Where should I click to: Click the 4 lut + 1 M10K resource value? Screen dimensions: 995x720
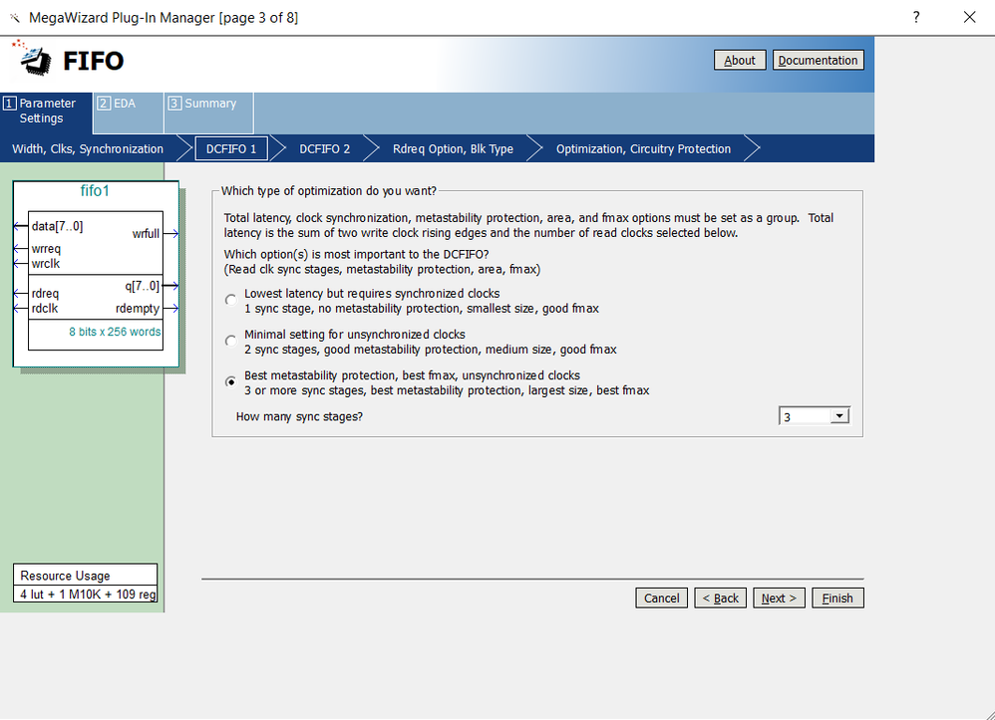[x=88, y=595]
